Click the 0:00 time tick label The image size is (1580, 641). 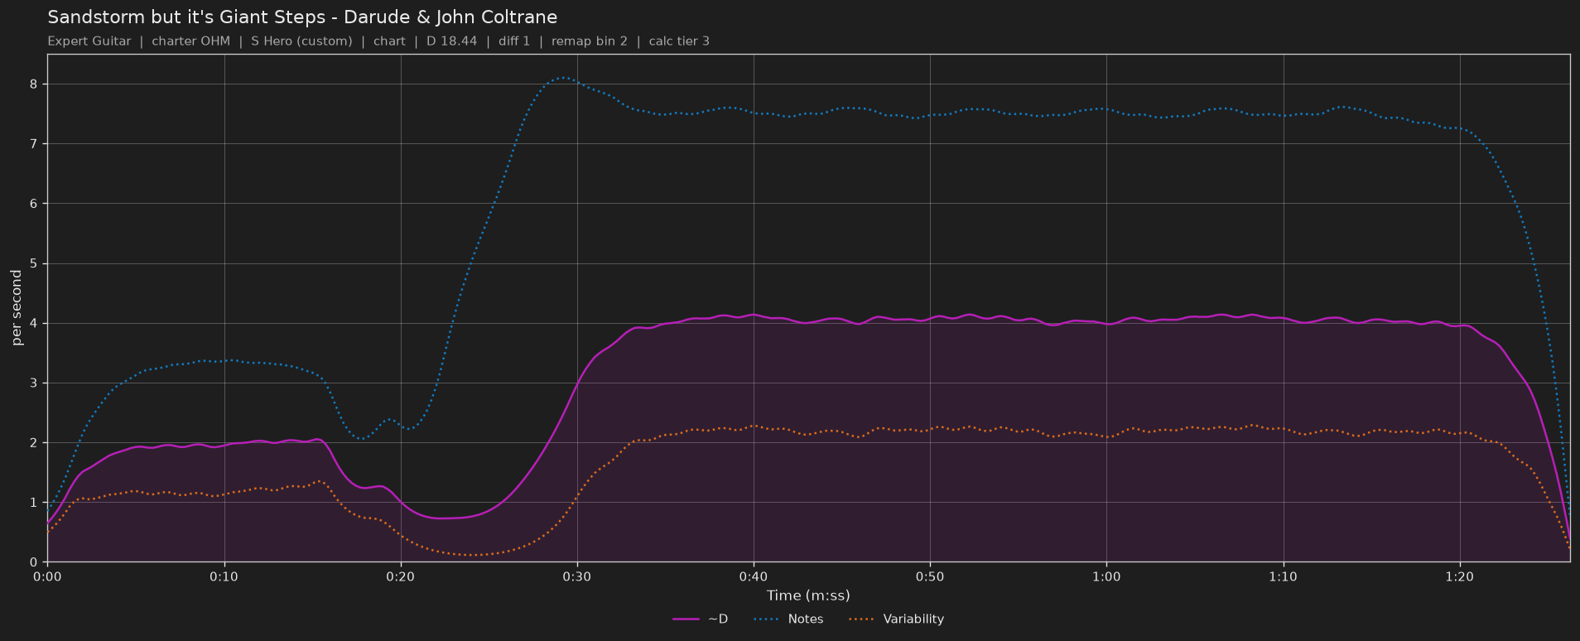(x=47, y=576)
